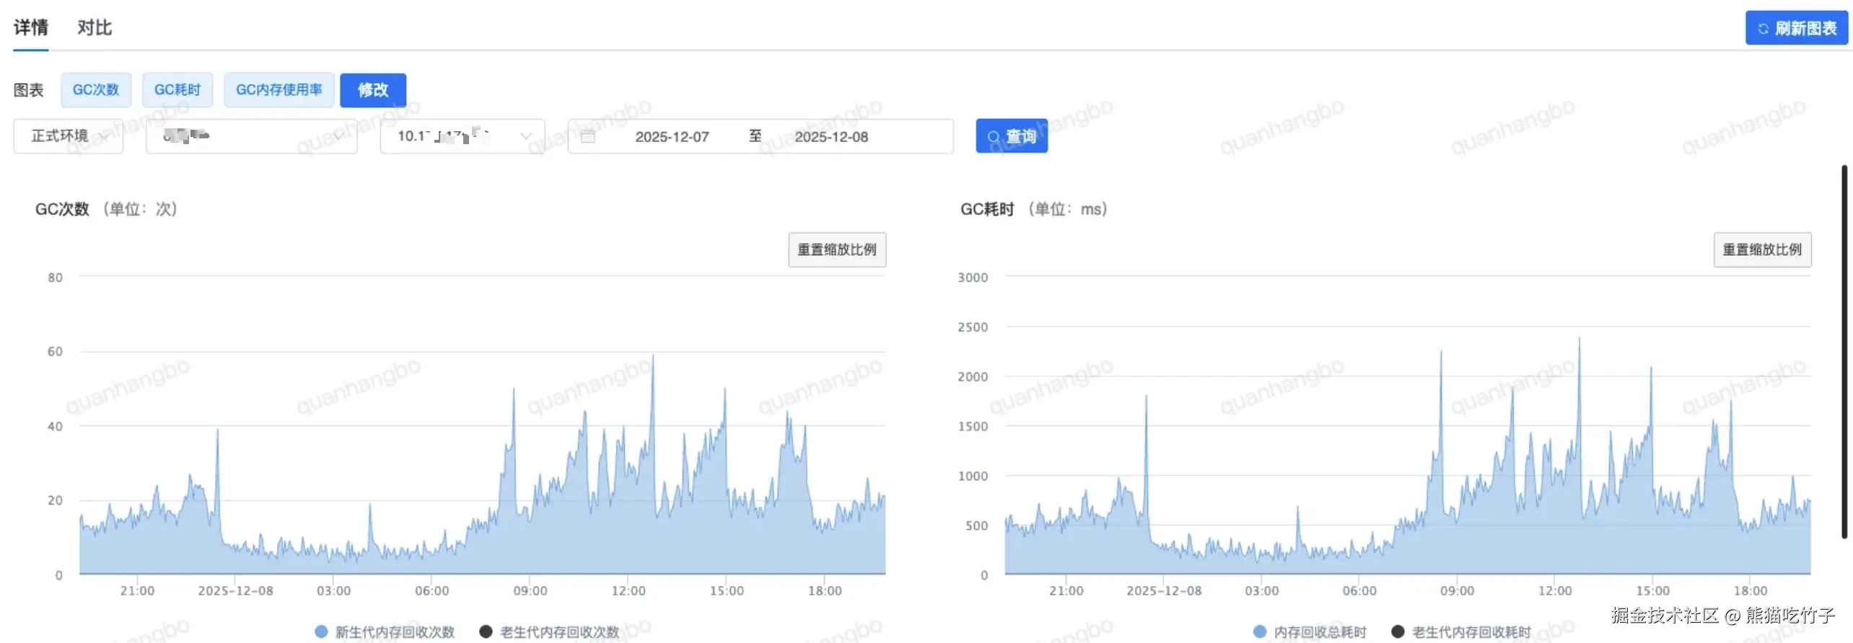
Task: Click the vertical page scrollbar
Action: 1844,352
